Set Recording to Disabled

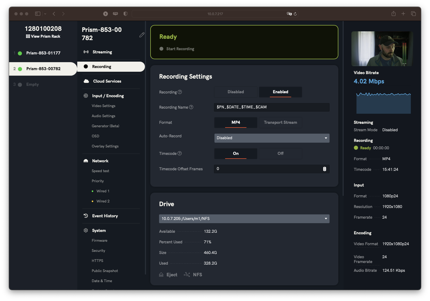(236, 92)
